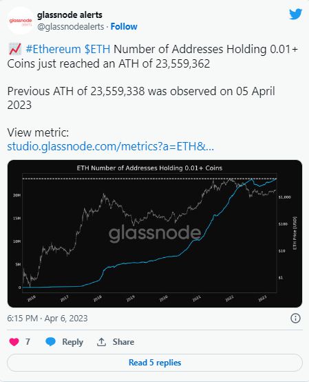Open the tweet info circle icon
This screenshot has width=309, height=382.
pyautogui.click(x=295, y=318)
